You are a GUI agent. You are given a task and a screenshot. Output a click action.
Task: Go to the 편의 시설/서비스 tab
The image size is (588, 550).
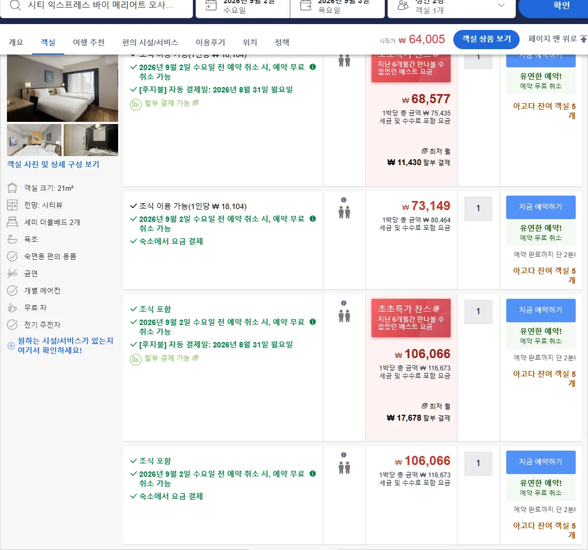click(x=150, y=42)
